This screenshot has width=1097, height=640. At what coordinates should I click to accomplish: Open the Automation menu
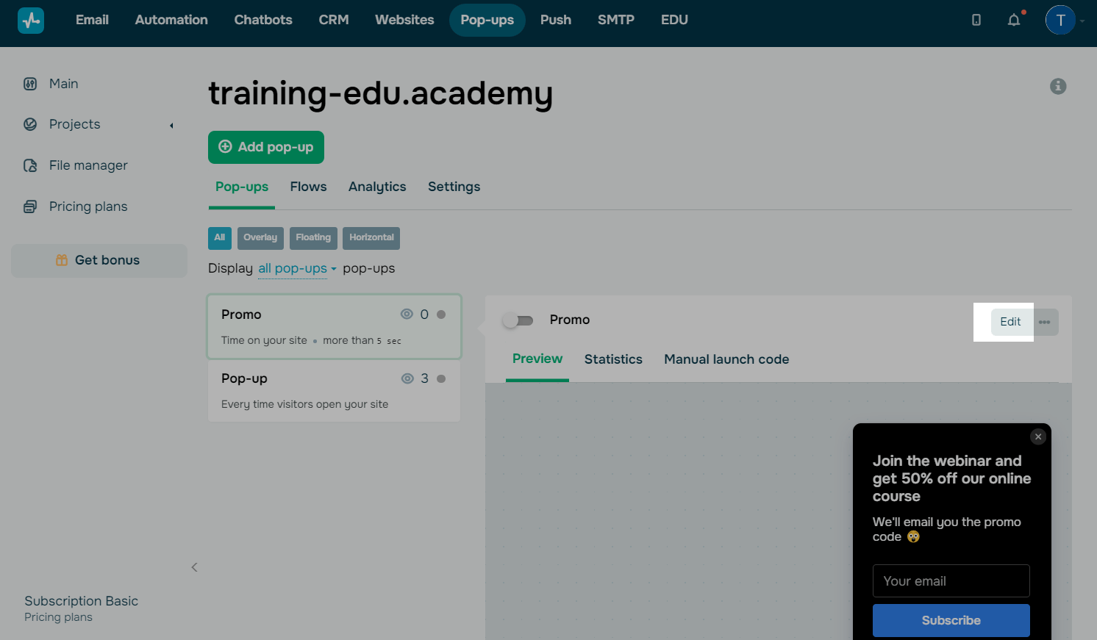(171, 20)
